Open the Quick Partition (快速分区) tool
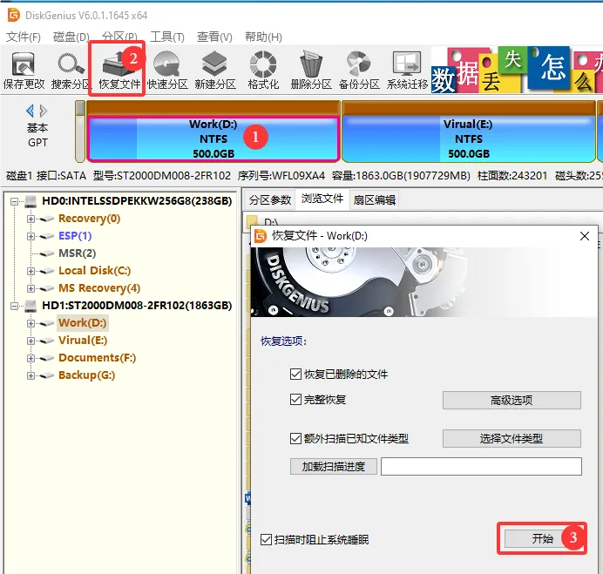The height and width of the screenshot is (574, 603). 167,71
